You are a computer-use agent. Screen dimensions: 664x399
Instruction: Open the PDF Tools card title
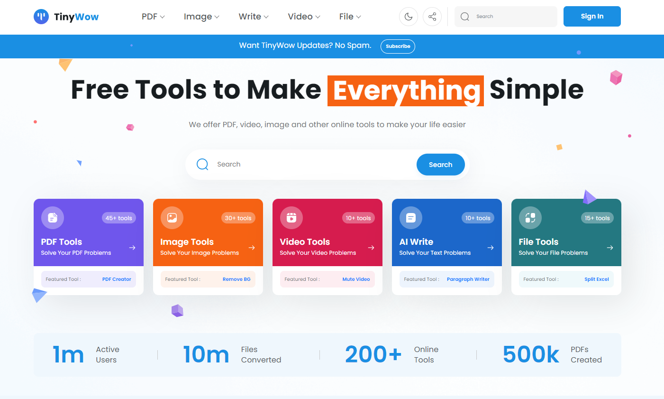point(62,242)
